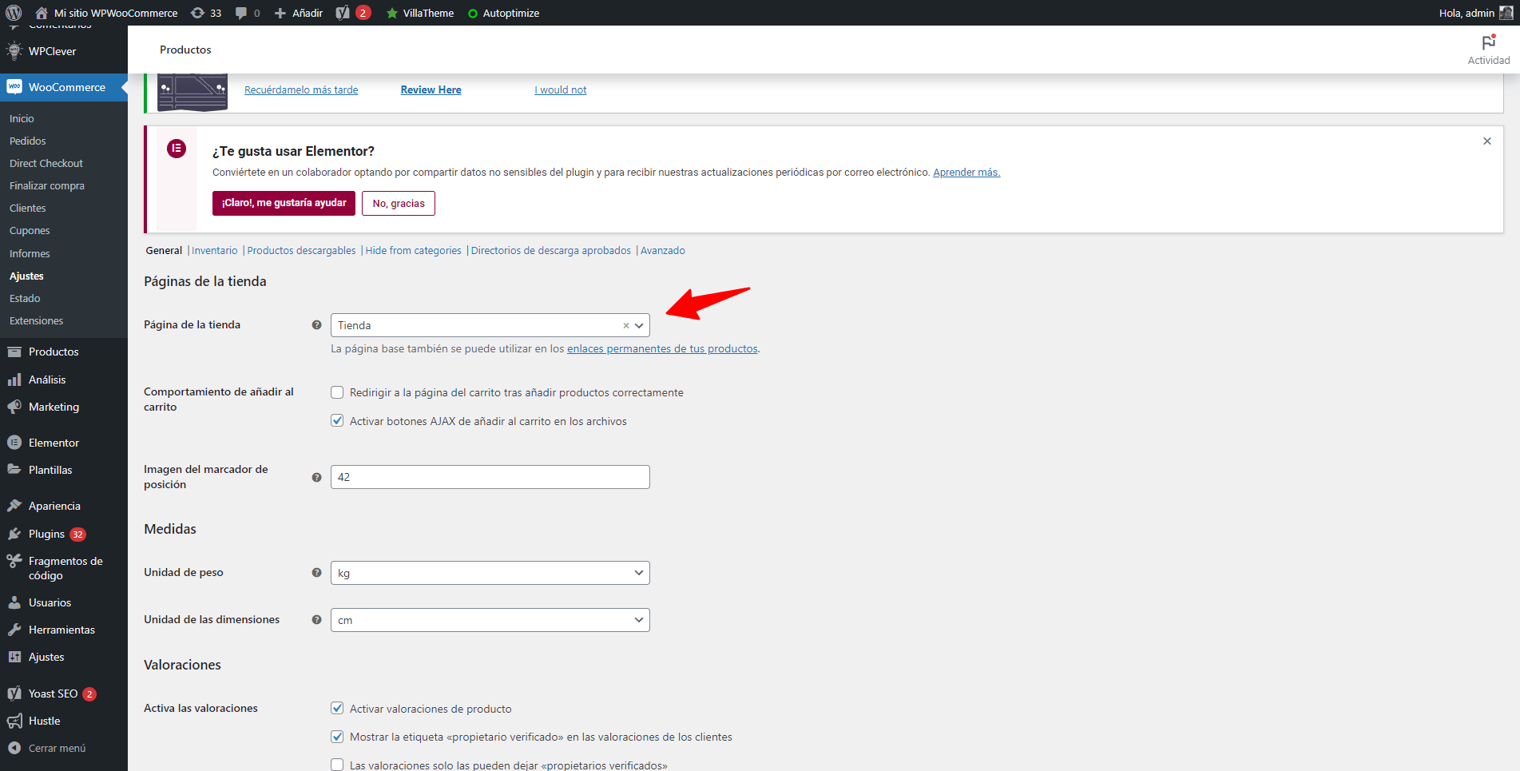Open the Unidad de las dimensiones cm dropdown
The height and width of the screenshot is (771, 1520).
(490, 620)
